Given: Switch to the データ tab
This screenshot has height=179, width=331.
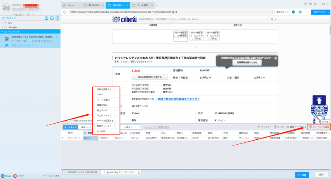Looking at the screenshot, I should [142, 5].
